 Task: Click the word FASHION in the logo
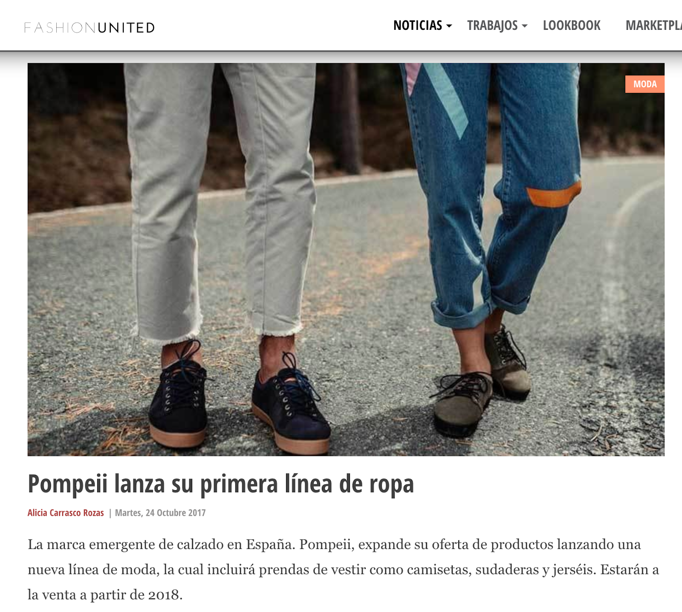[60, 28]
